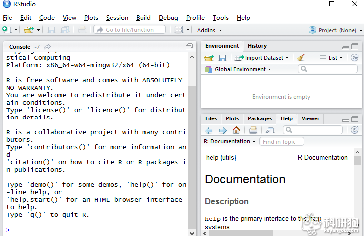Switch to the Files tab

tap(211, 118)
